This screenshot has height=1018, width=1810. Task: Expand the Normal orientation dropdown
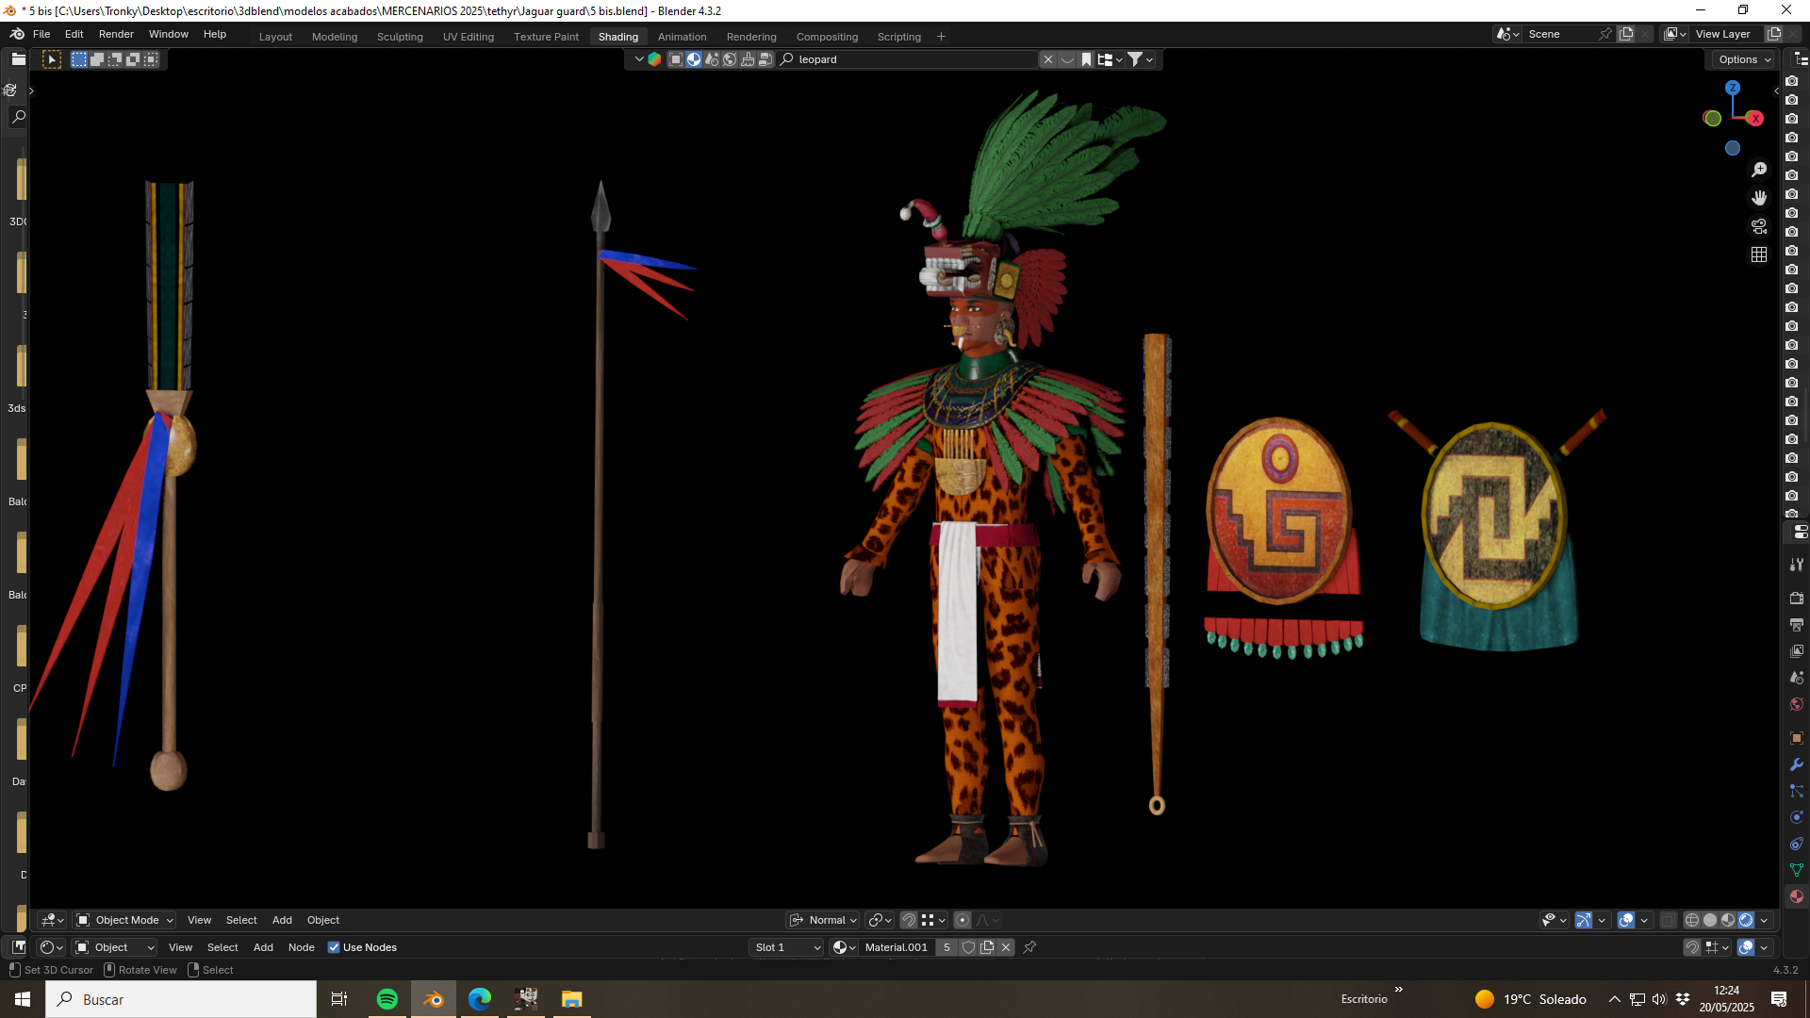pyautogui.click(x=824, y=920)
